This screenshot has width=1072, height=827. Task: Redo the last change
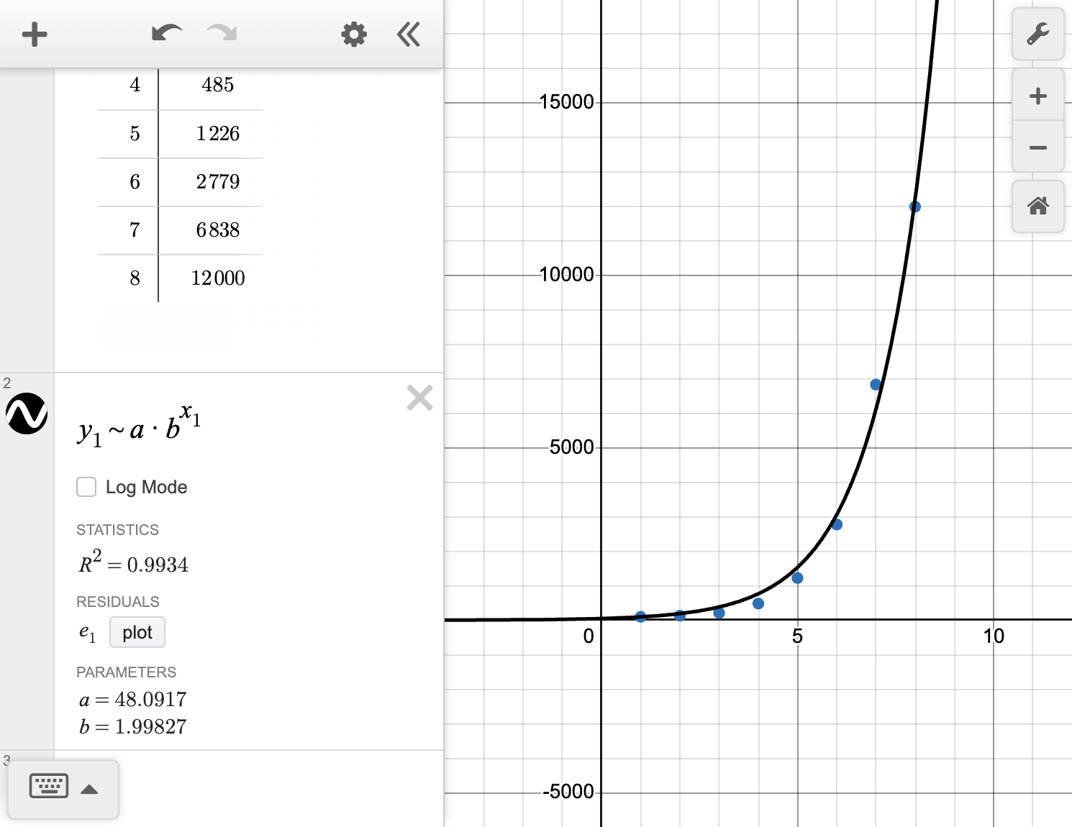[221, 32]
